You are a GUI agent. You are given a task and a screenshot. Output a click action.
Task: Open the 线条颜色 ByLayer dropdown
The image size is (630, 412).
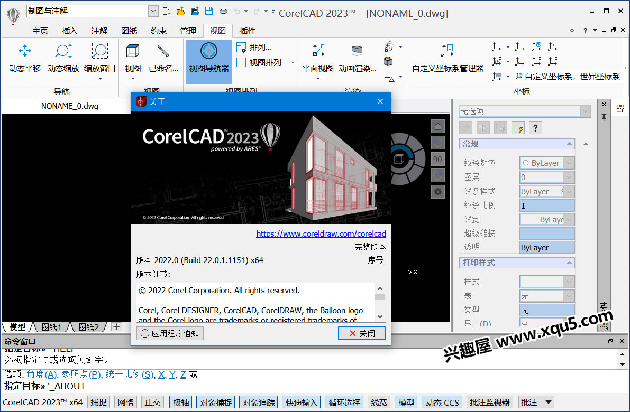[569, 163]
